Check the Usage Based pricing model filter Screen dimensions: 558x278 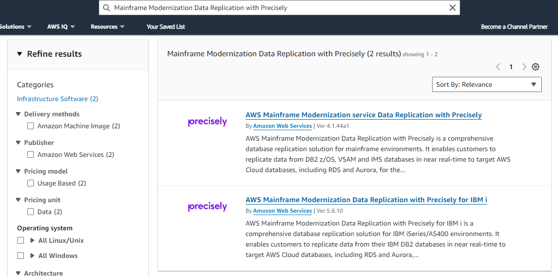click(x=31, y=183)
